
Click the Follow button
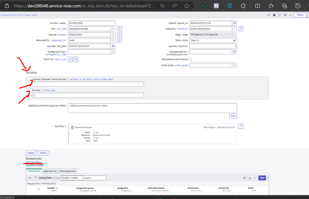point(300,15)
